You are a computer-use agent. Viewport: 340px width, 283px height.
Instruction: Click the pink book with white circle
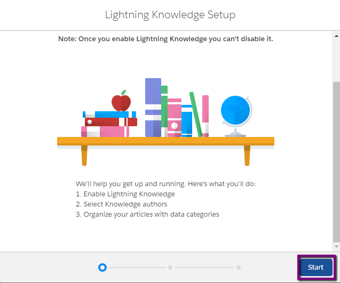[175, 118]
